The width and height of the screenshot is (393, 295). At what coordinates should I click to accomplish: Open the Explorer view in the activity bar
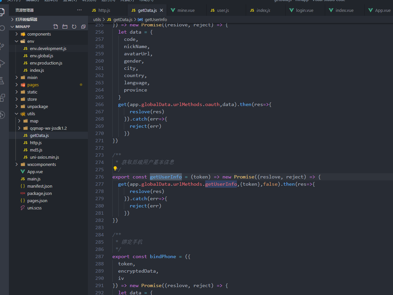(2, 12)
